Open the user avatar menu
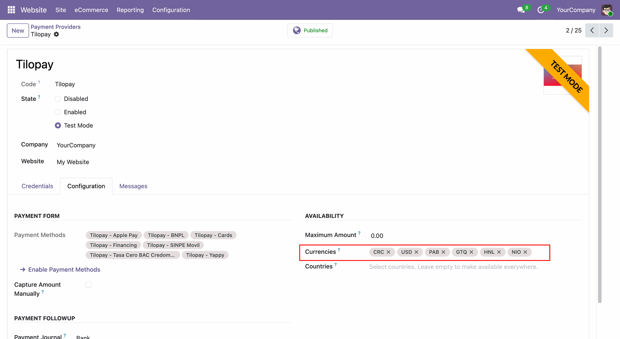The image size is (620, 339). pos(607,10)
